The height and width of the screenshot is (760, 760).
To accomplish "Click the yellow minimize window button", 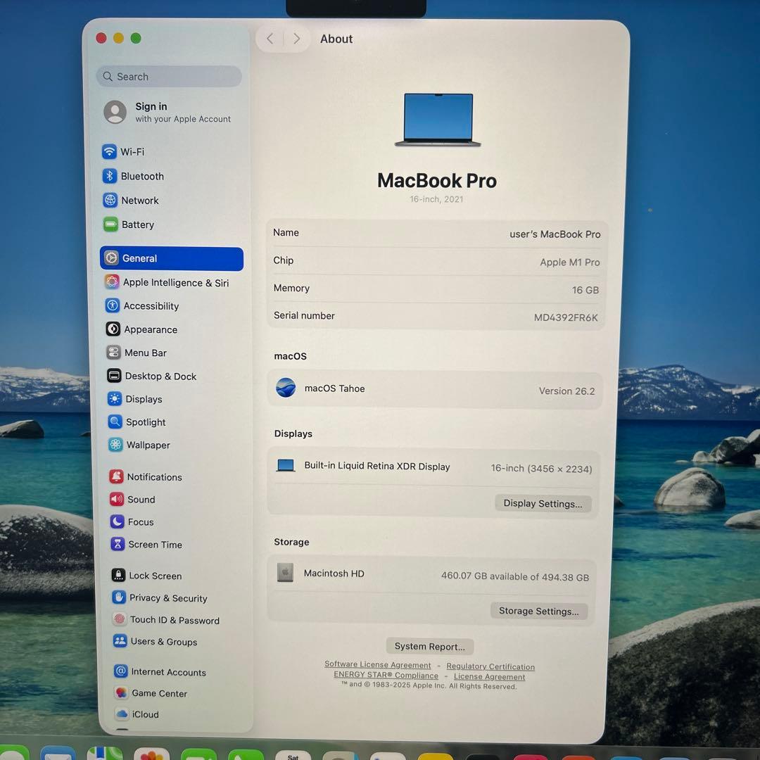I will click(118, 38).
